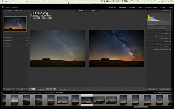Open the Libro module
The width and height of the screenshot is (174, 109).
[140, 8]
